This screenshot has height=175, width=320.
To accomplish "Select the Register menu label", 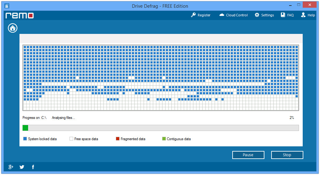I will [204, 15].
